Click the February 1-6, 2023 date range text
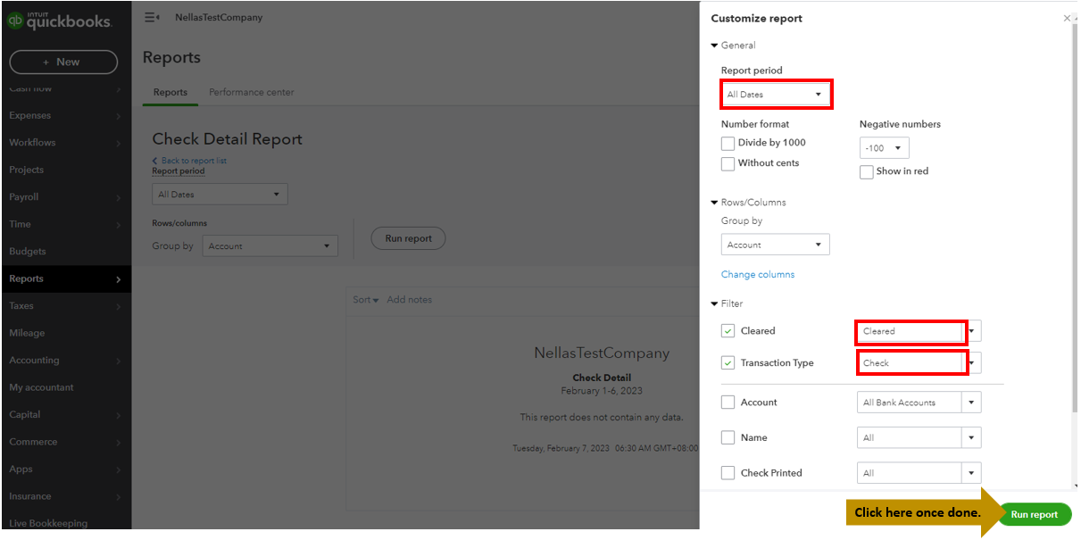 pyautogui.click(x=602, y=391)
